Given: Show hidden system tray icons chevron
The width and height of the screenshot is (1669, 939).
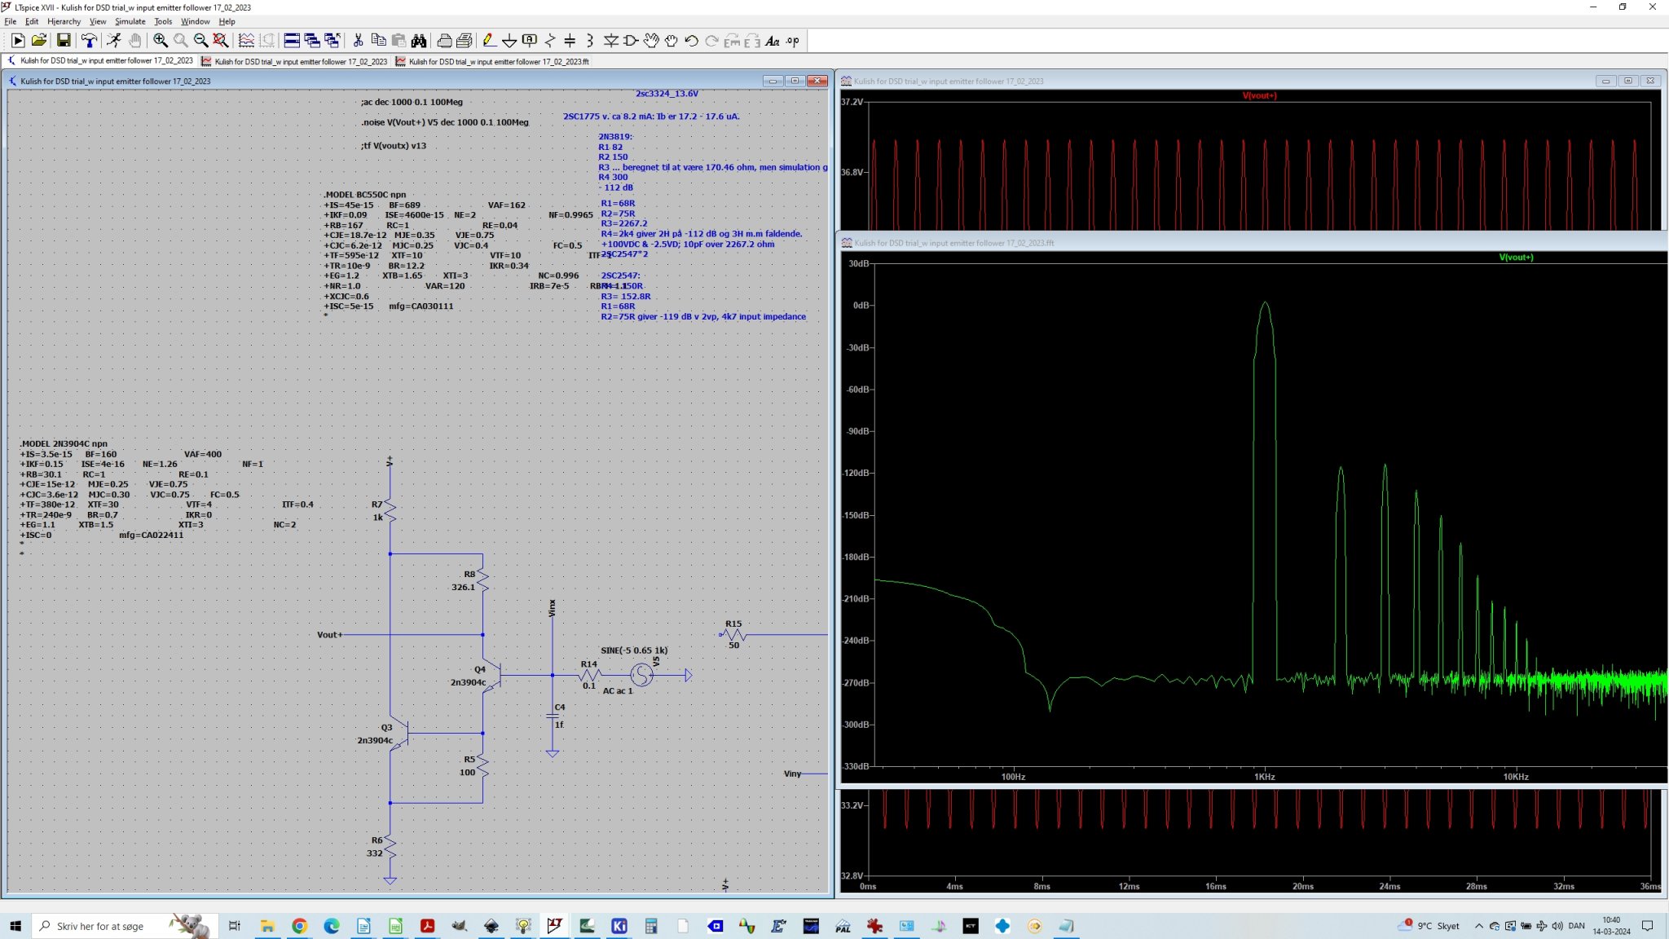Looking at the screenshot, I should point(1479,926).
